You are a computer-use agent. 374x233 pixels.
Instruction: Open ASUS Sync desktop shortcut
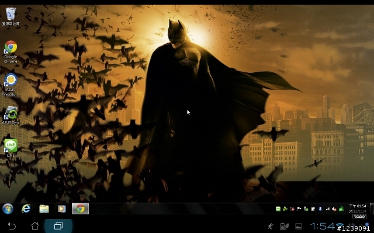pos(11,115)
